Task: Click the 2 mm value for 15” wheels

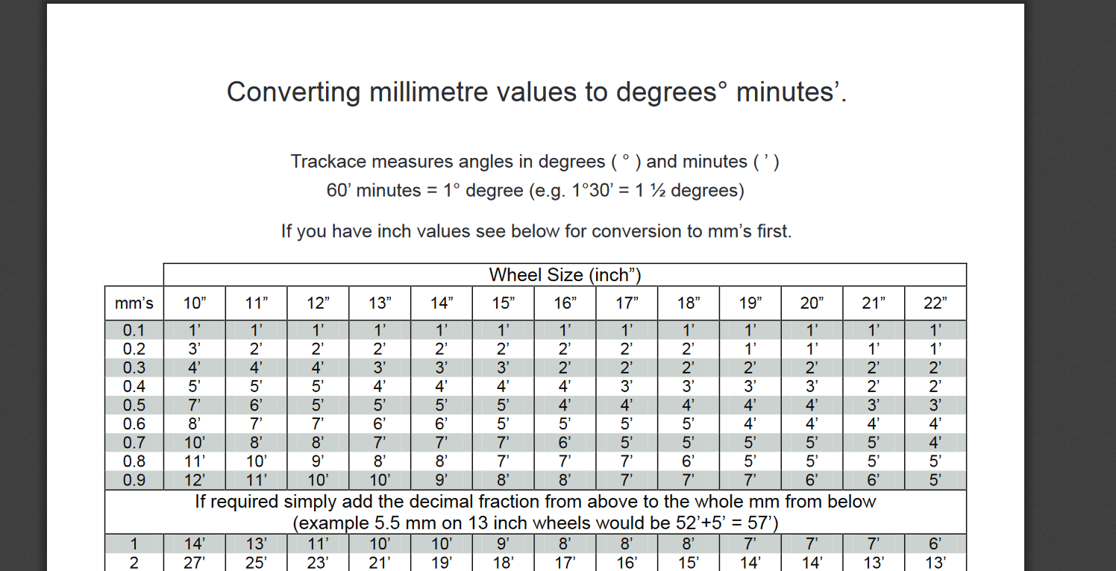Action: pyautogui.click(x=504, y=563)
